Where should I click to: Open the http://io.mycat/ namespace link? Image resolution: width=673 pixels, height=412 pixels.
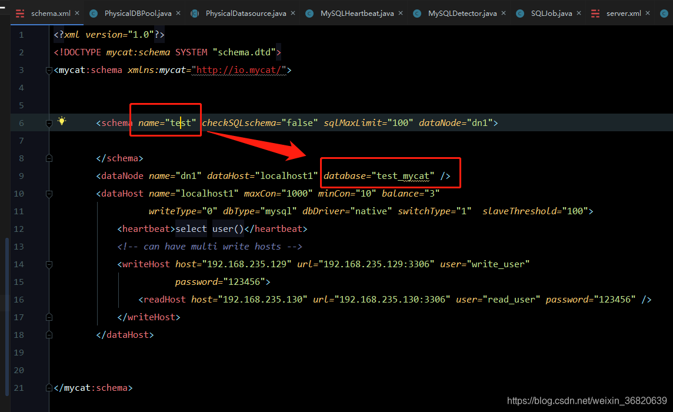click(x=239, y=70)
